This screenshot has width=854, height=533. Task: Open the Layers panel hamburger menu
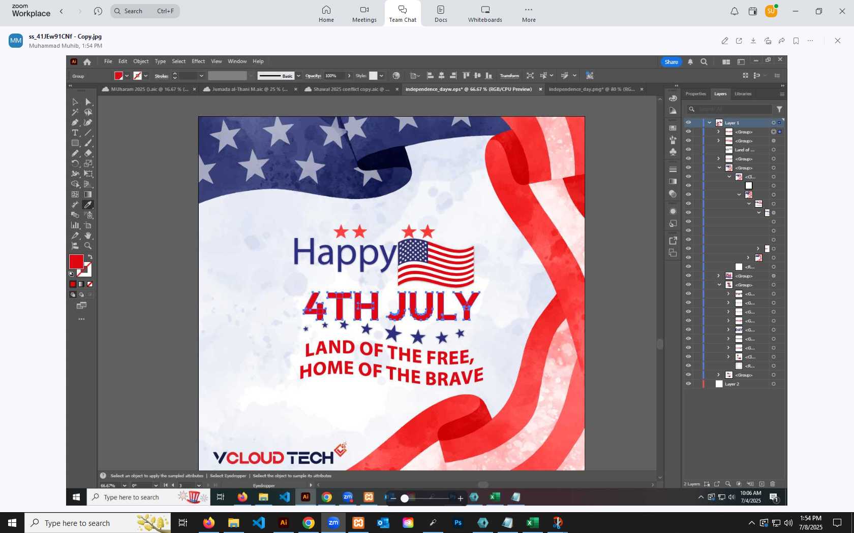782,94
